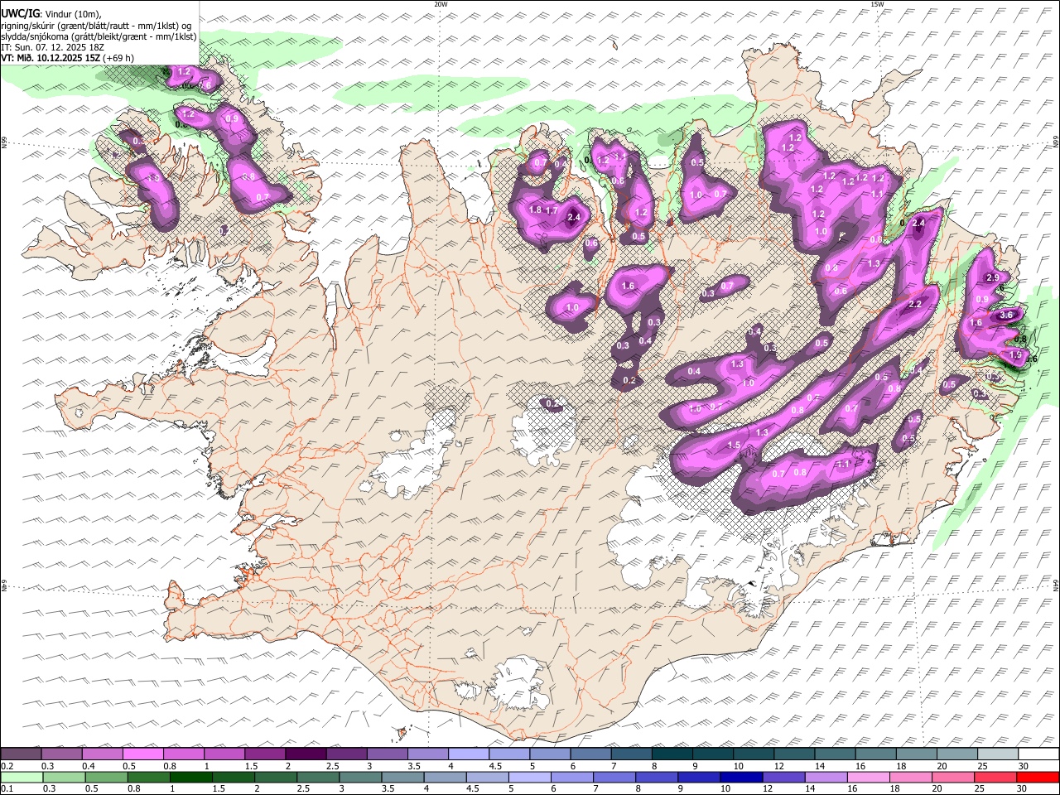This screenshot has height=795, width=1060.
Task: Pick the upper legend swatch labeled 3.5
Action: (428, 754)
